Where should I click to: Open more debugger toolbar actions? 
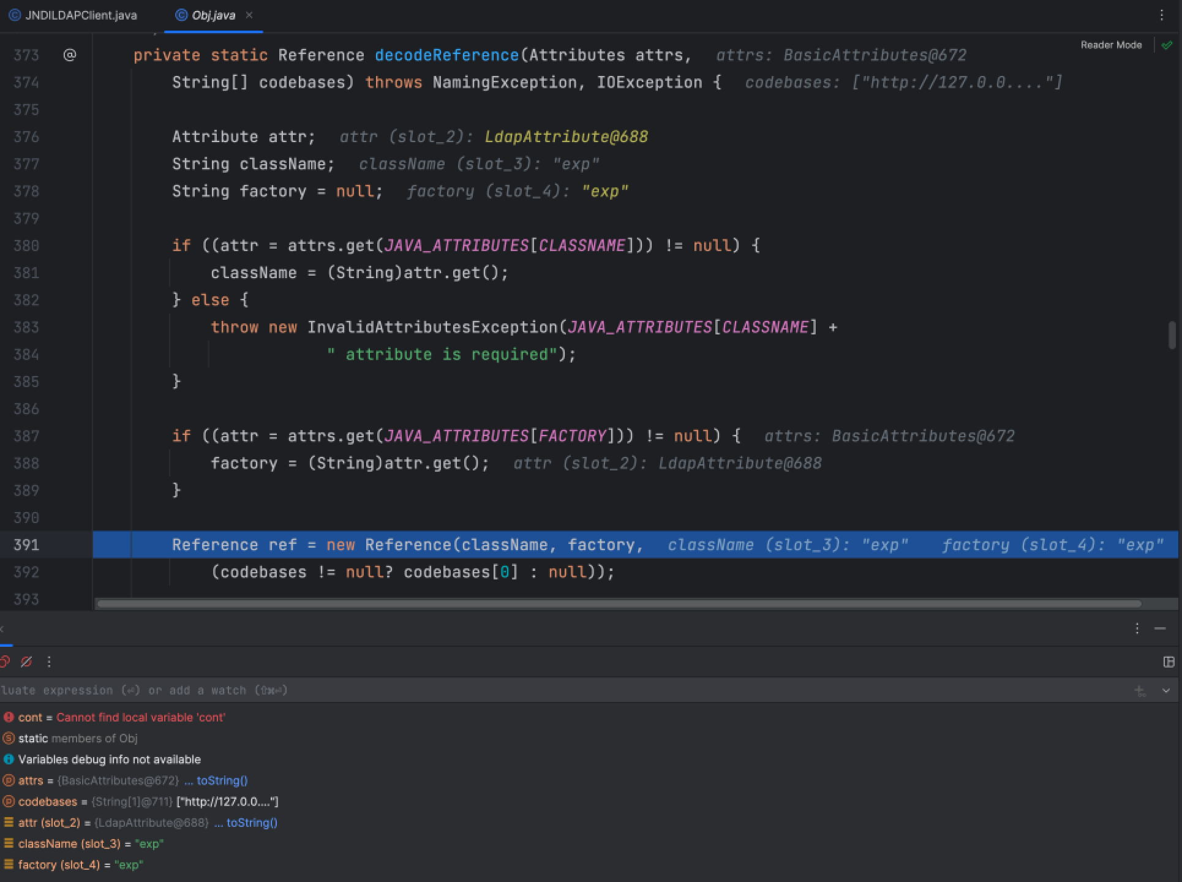pyautogui.click(x=49, y=661)
